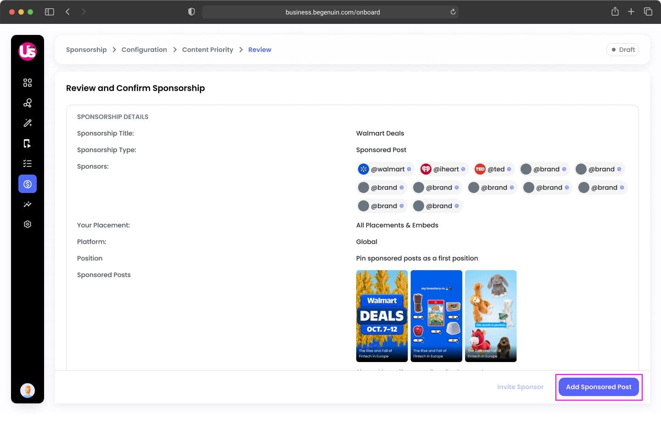The image size is (661, 425).
Task: Open the checklist icon in sidebar
Action: click(28, 164)
